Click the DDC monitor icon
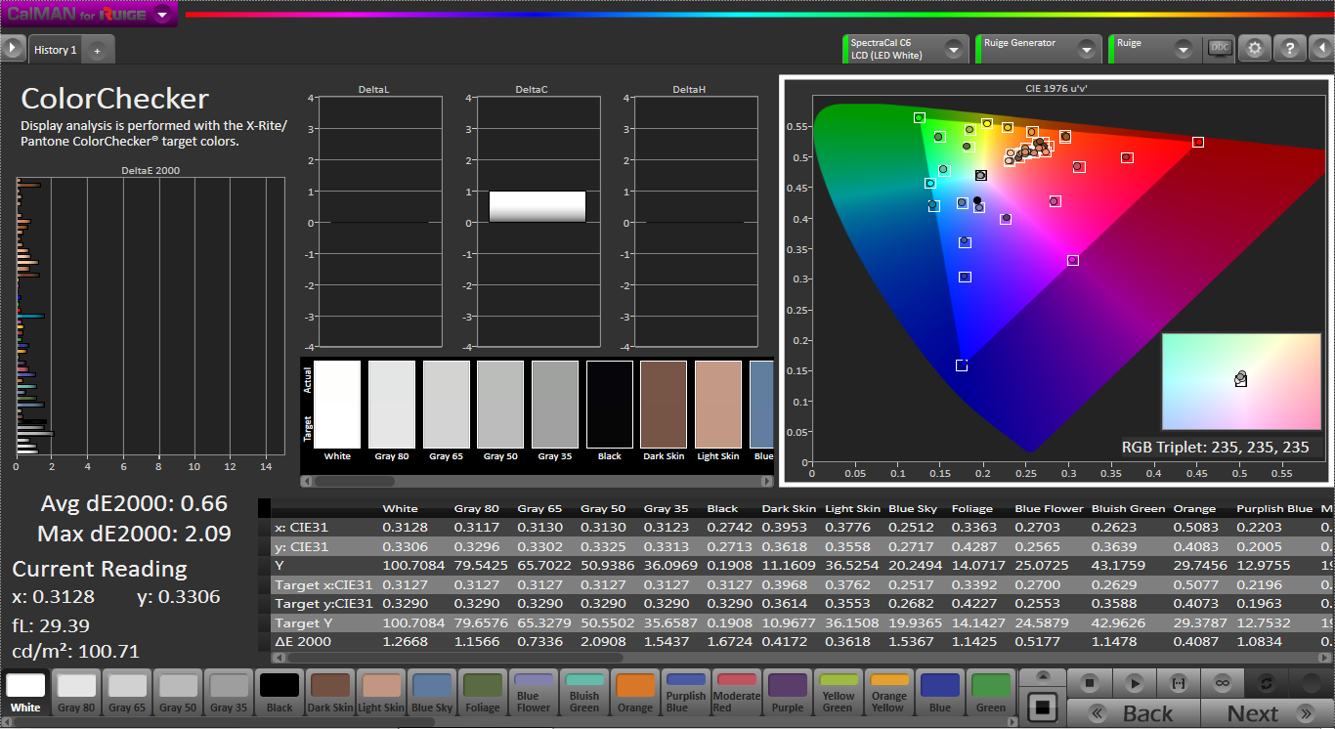 (x=1220, y=49)
